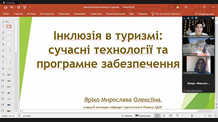
Task: Click the Undo arrow icon
Action: tap(12, 7)
